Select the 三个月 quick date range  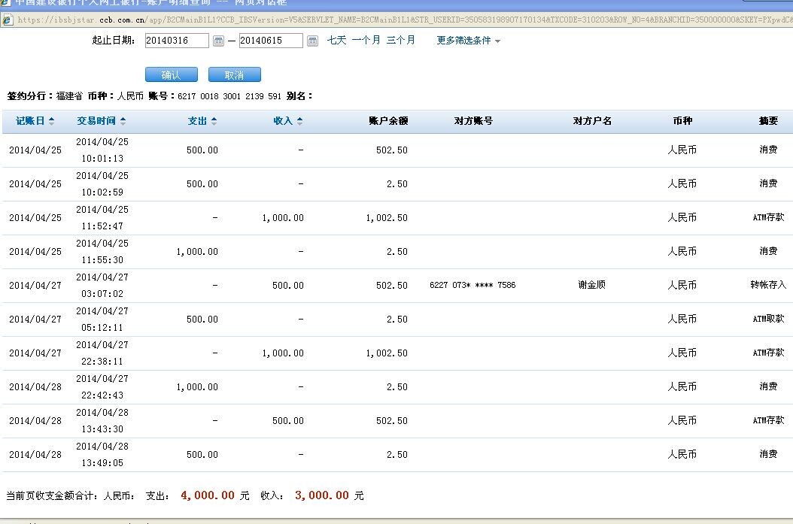[x=400, y=41]
